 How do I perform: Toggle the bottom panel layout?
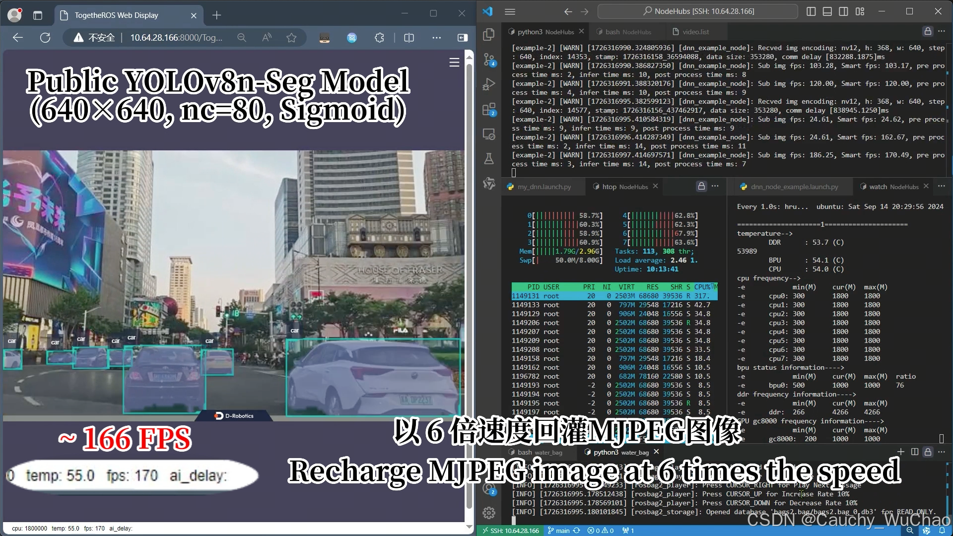point(827,11)
